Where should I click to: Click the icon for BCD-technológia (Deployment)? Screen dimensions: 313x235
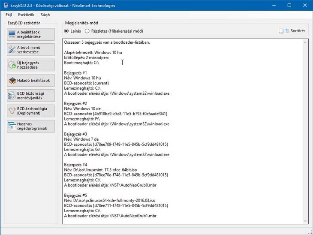(12, 111)
